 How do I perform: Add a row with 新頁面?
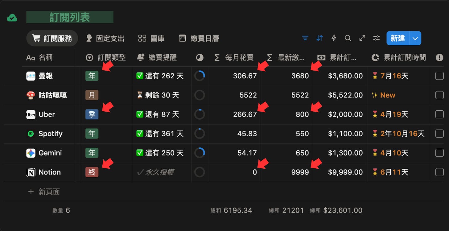coord(44,192)
